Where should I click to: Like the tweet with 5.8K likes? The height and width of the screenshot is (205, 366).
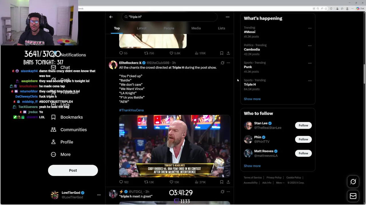pyautogui.click(x=175, y=53)
